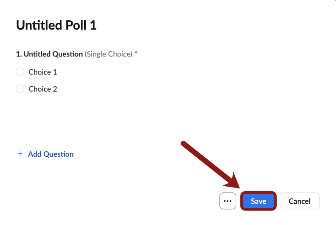This screenshot has width=336, height=225.
Task: Click the plus icon beside Add Question
Action: [x=20, y=154]
